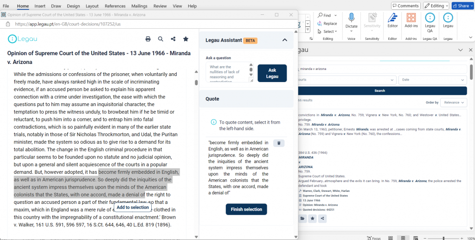Click the site info lock icon in address bar

(x=8, y=24)
